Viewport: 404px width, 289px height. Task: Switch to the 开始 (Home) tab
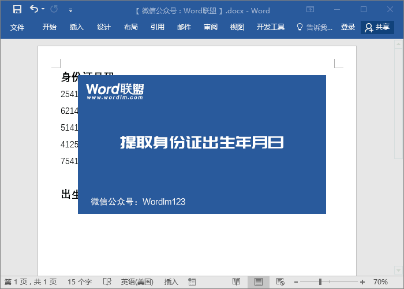click(x=50, y=27)
